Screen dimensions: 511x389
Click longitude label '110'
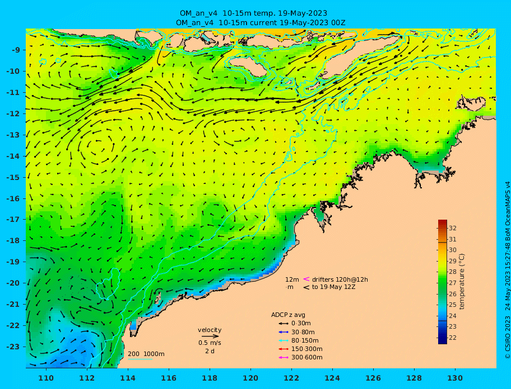pos(46,378)
